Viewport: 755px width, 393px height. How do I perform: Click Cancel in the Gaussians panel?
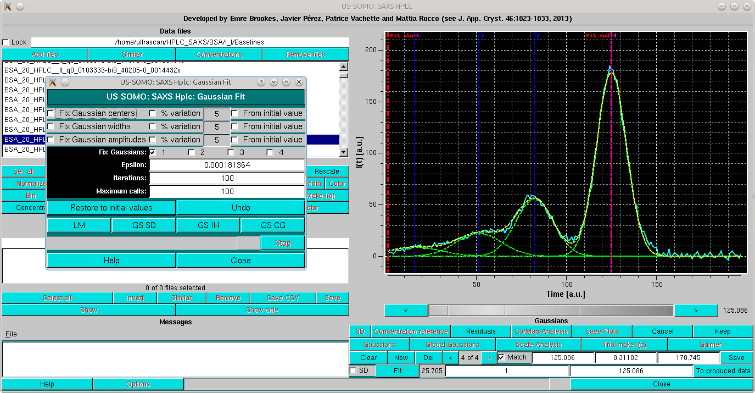[663, 331]
